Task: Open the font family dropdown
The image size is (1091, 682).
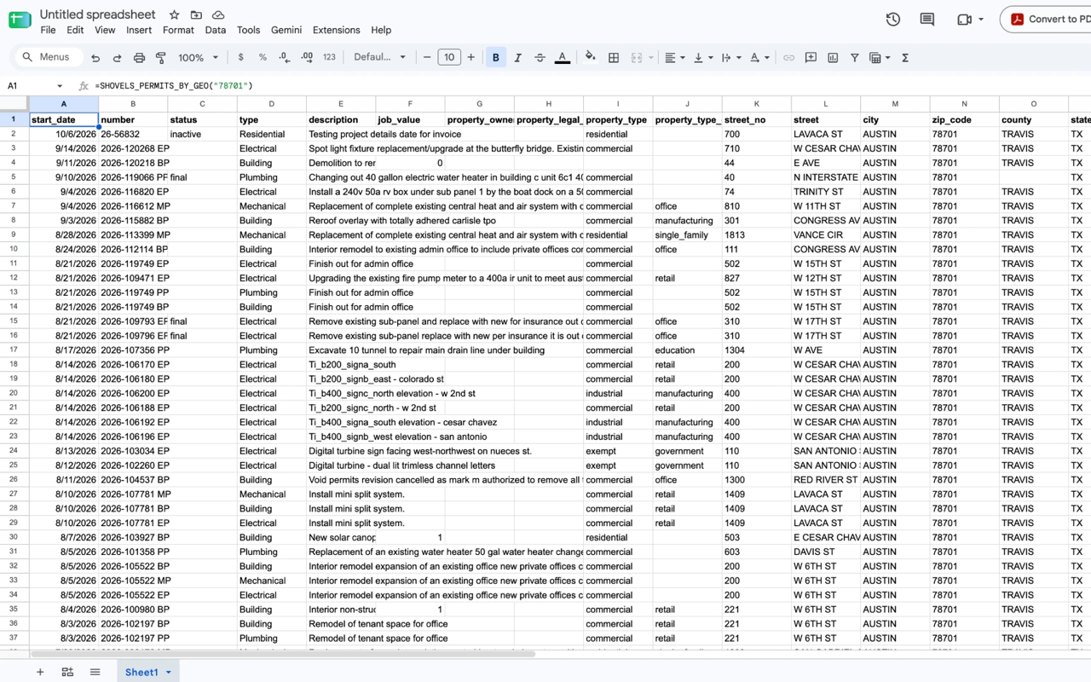Action: click(x=379, y=58)
